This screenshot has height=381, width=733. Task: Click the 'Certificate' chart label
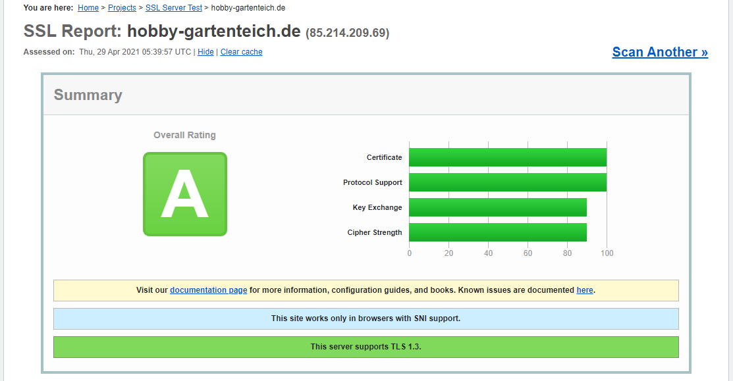point(384,157)
